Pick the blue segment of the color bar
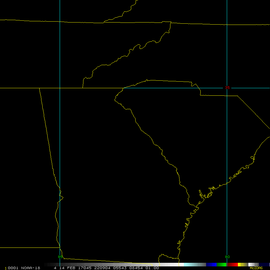 point(211,265)
